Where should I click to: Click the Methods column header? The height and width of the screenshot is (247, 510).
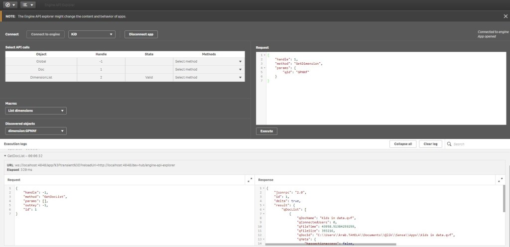(209, 54)
